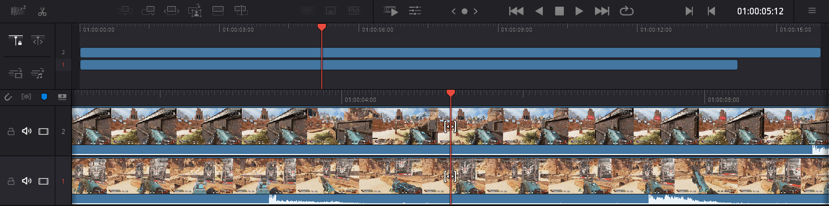Mute audio on track 2
829x206 pixels.
coord(27,131)
